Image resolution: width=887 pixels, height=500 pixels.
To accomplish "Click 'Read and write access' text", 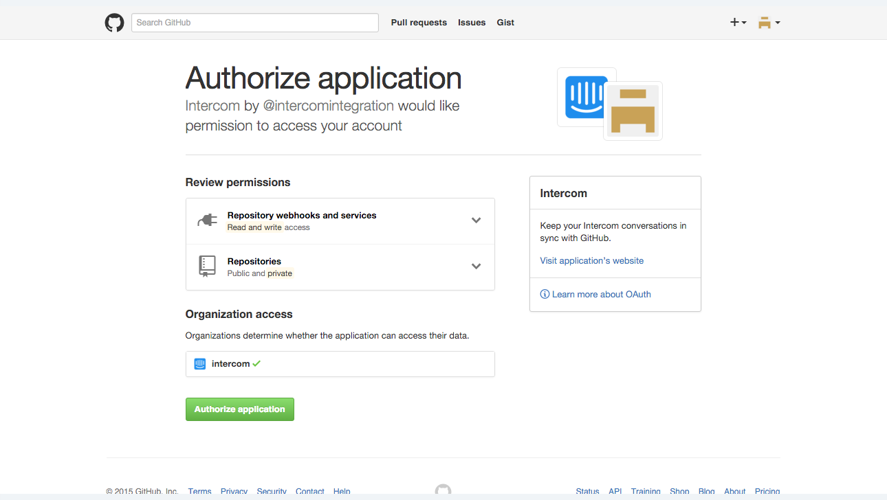I will pyautogui.click(x=269, y=227).
